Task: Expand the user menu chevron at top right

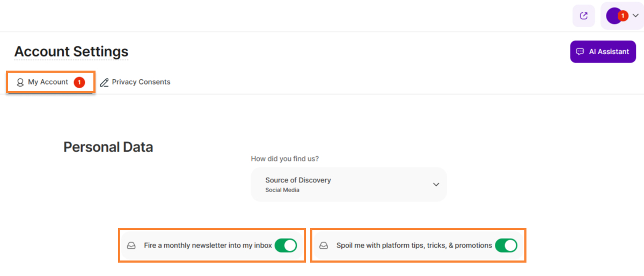Action: (636, 16)
